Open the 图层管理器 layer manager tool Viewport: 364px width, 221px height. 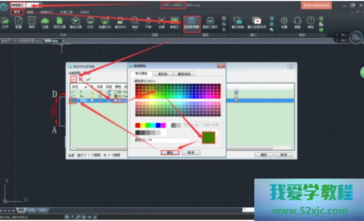191,22
